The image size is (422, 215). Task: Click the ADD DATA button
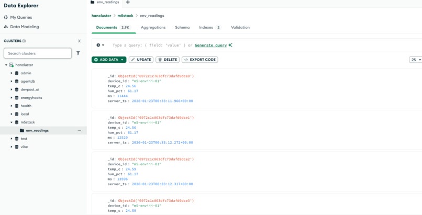(x=109, y=60)
